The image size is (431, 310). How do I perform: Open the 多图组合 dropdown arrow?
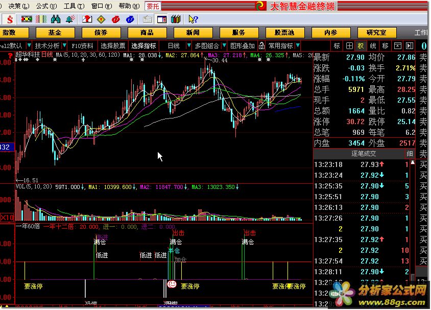tap(224, 45)
